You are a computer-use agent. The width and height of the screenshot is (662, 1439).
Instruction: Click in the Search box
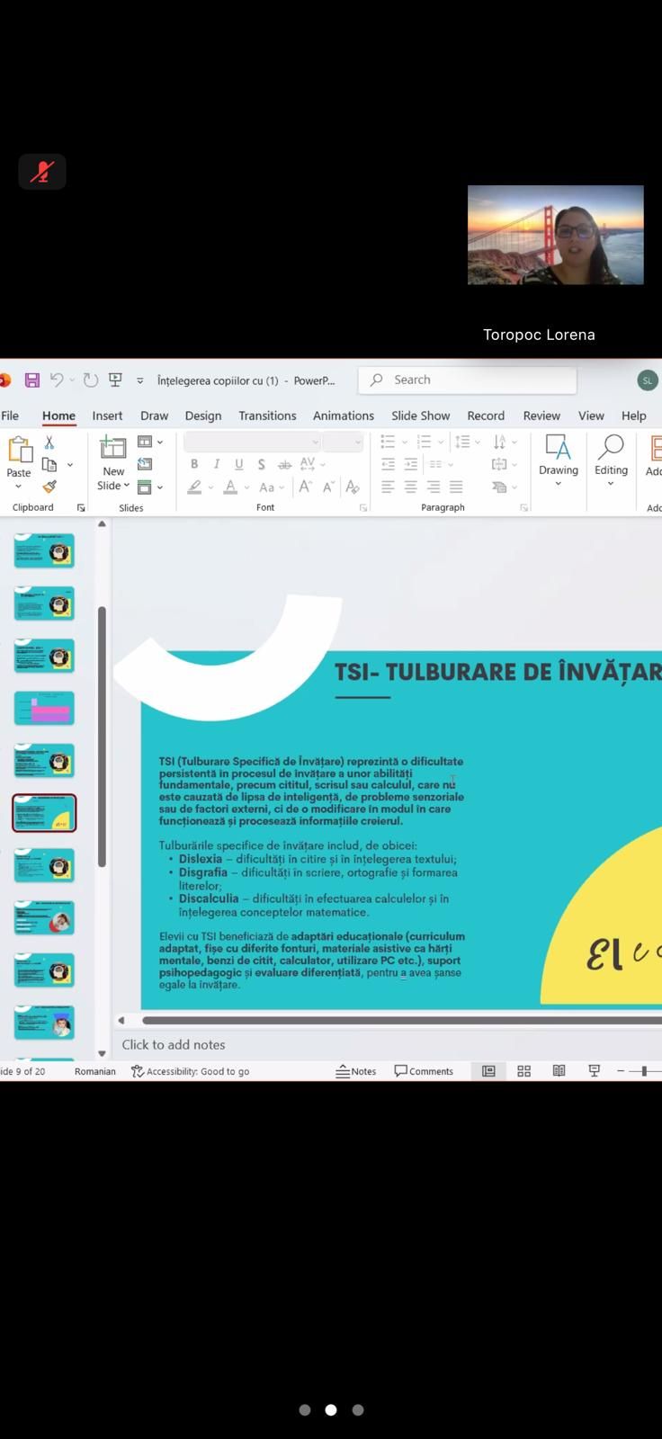(468, 380)
